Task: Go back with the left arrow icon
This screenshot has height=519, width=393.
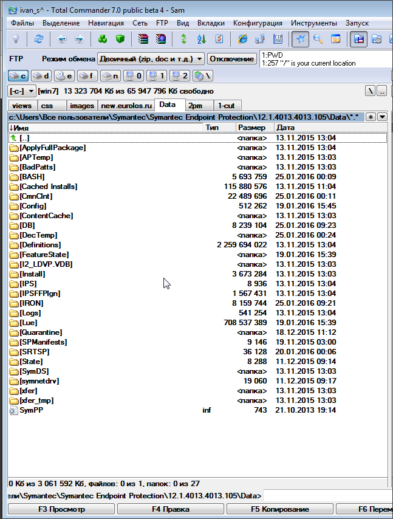Action: click(x=62, y=39)
